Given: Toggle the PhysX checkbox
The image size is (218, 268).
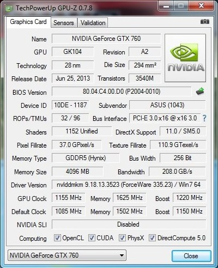Looking at the screenshot, I should (x=122, y=237).
